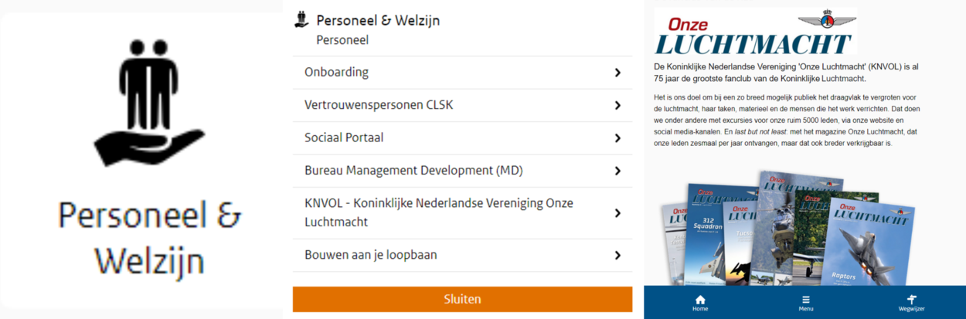The height and width of the screenshot is (319, 966).
Task: Open the Raptors magazine cover
Action: pos(869,243)
